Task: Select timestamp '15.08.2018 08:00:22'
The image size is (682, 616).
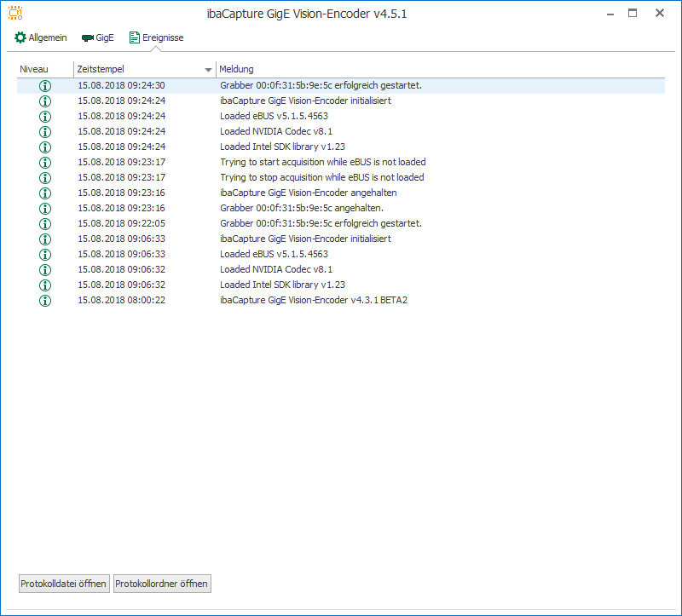Action: point(121,300)
